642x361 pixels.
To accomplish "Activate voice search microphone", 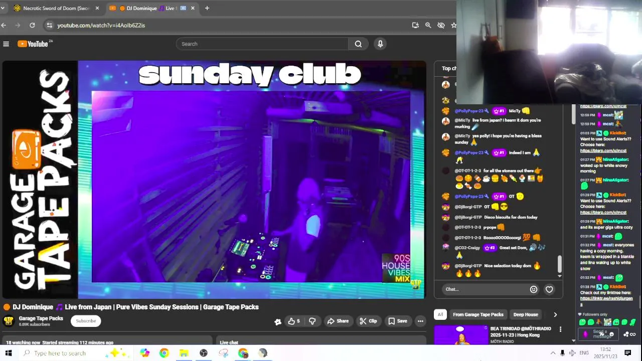I will (x=380, y=44).
